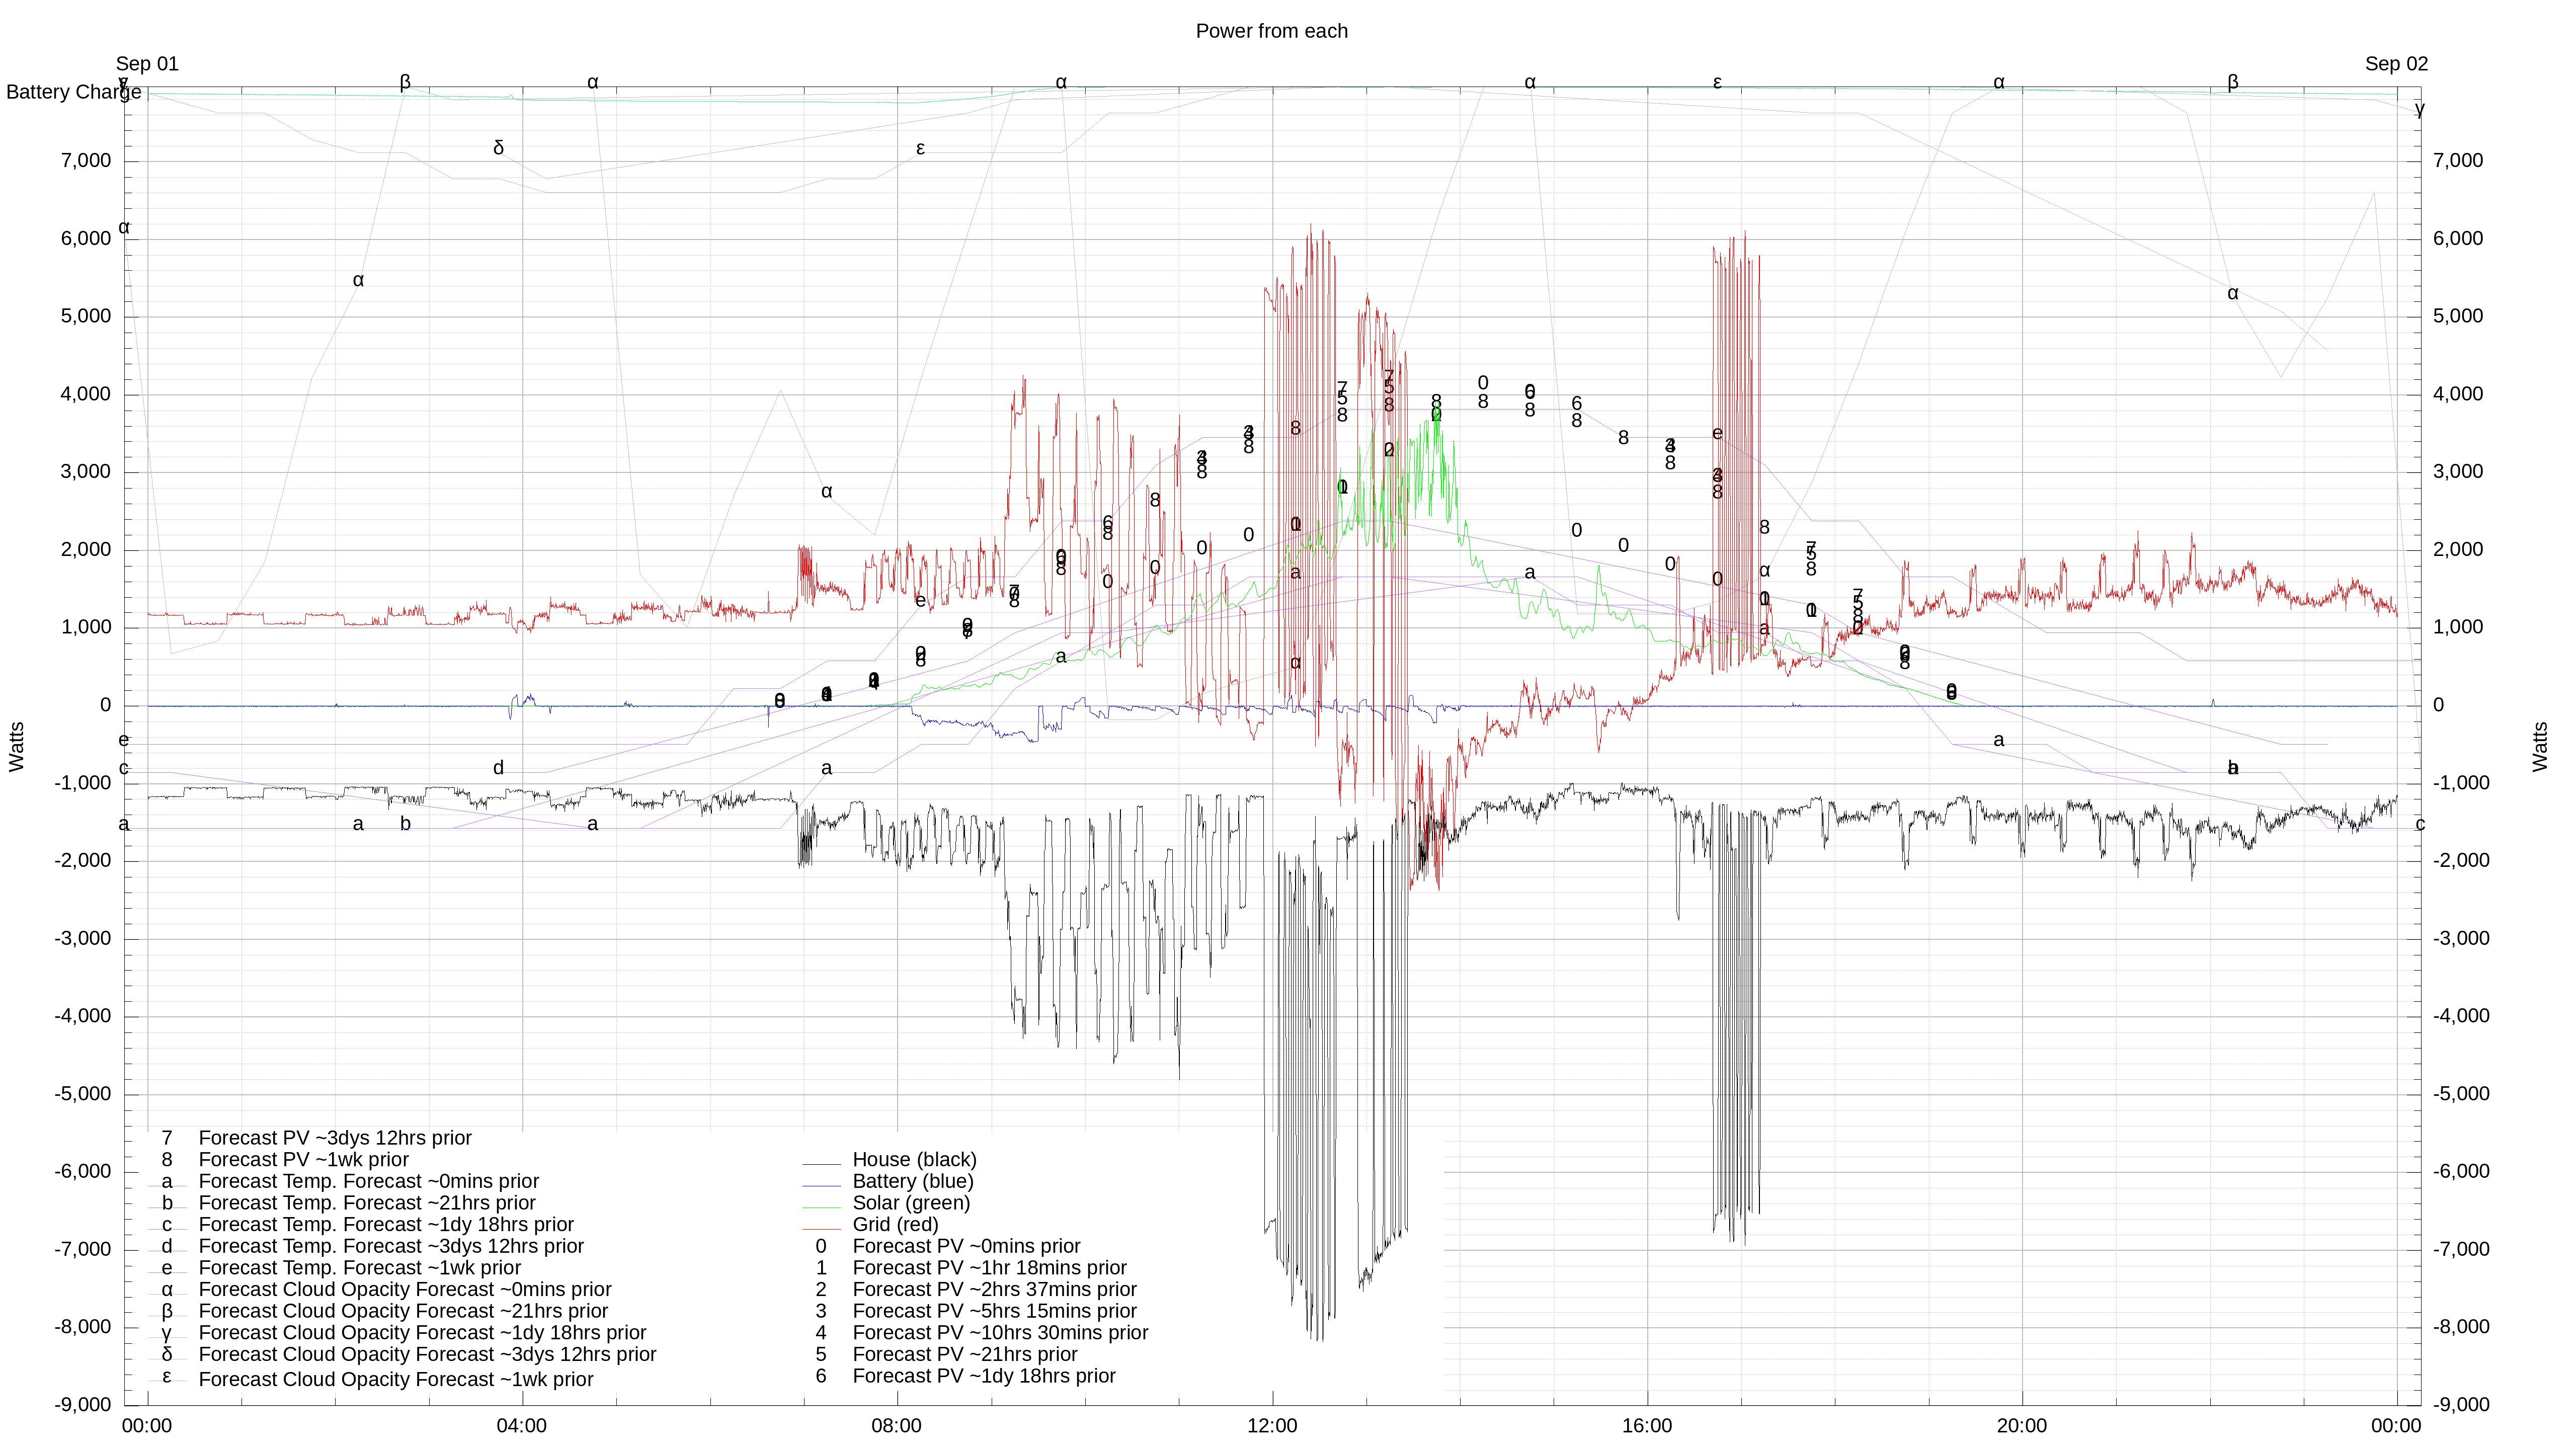Viewport: 2576px width, 1449px height.
Task: Click the right-axis '-5,000' tick label
Action: point(2461,1094)
